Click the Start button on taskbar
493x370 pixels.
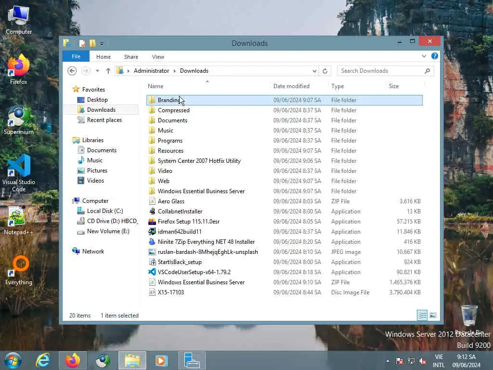(13, 360)
